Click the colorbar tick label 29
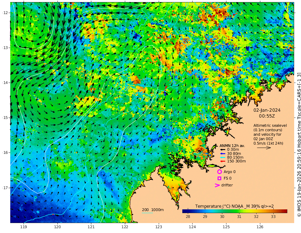301x233 pixels. (205, 217)
